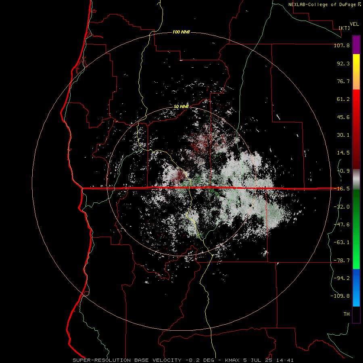
Task: Click the 107.8 velocity scale value
Action: (342, 45)
